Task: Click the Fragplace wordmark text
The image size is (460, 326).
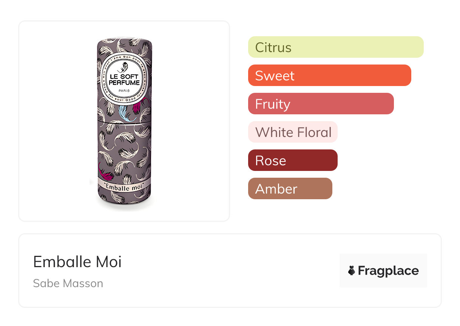Action: (388, 271)
